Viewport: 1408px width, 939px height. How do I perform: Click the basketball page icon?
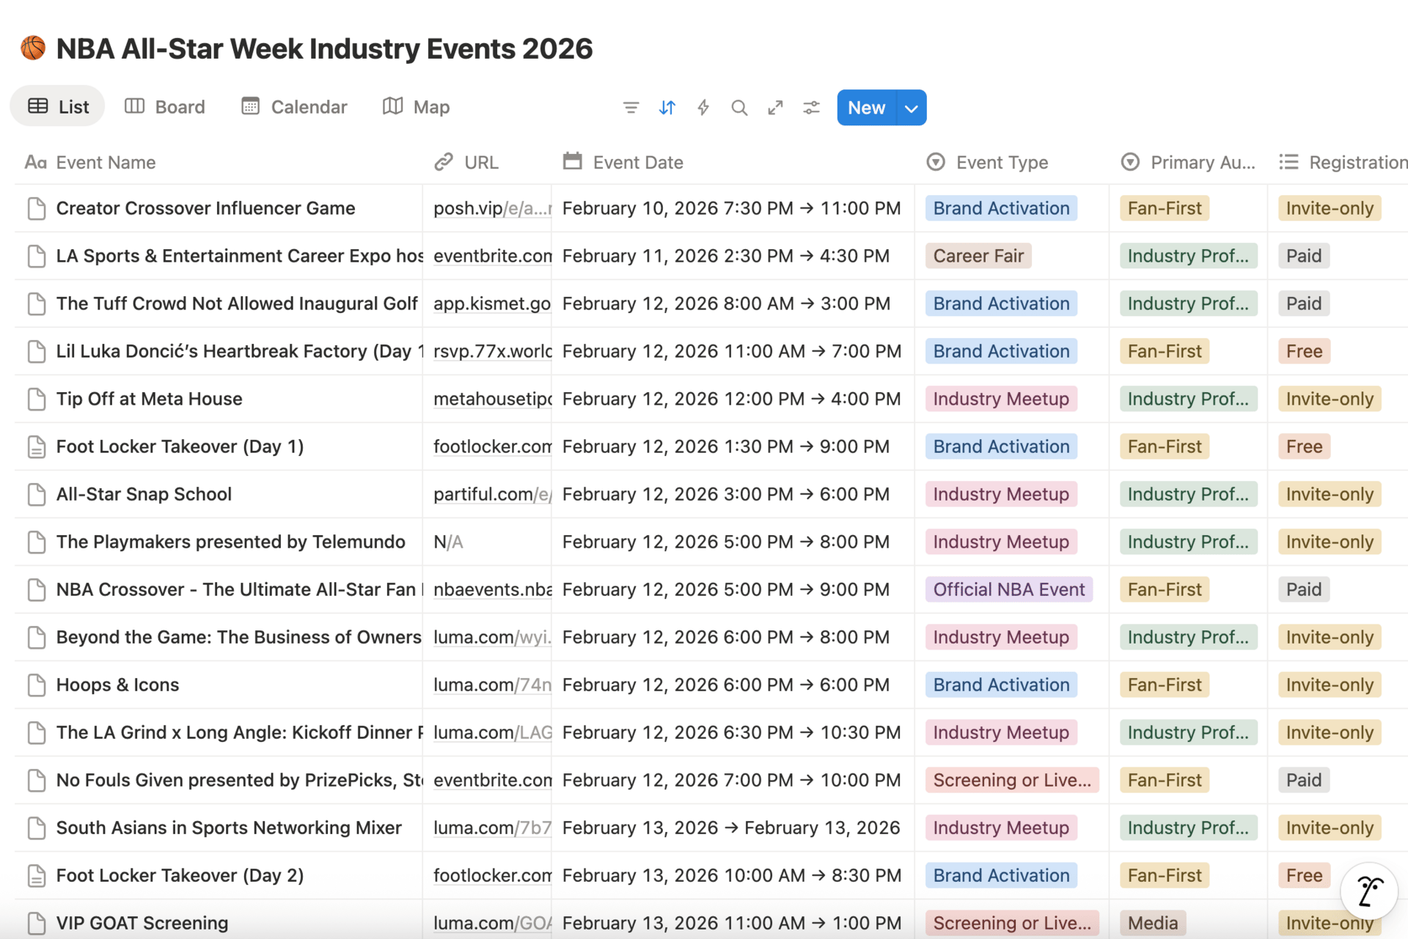click(x=33, y=48)
